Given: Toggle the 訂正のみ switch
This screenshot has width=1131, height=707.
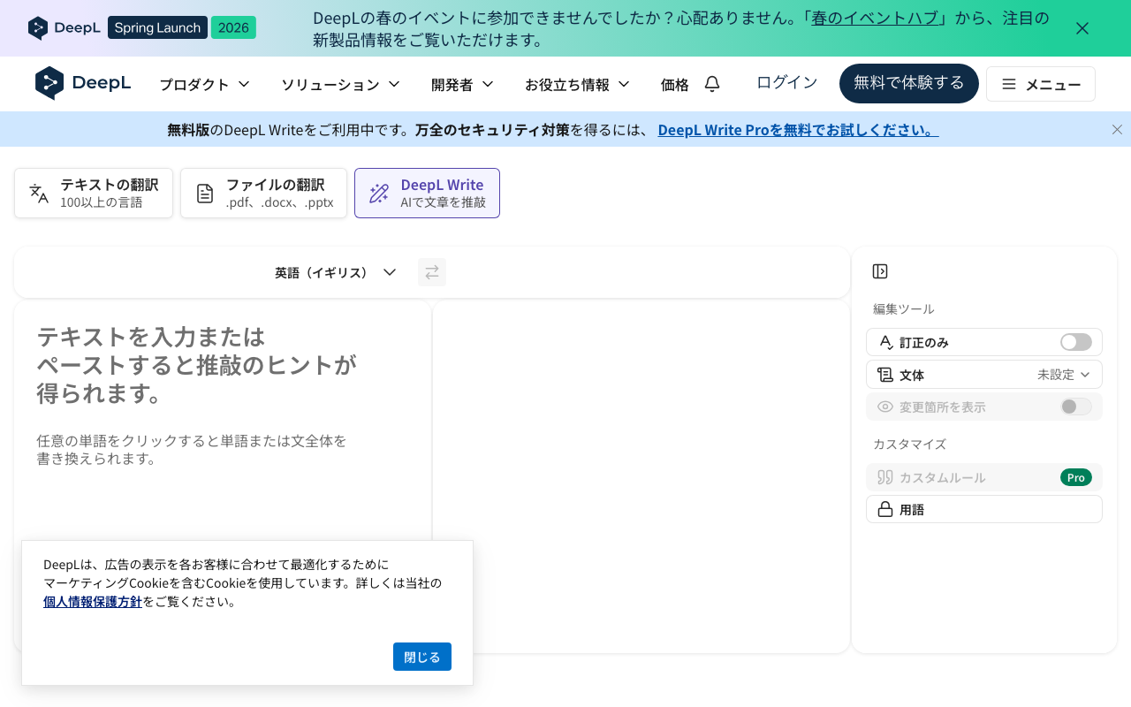Looking at the screenshot, I should click(1076, 342).
